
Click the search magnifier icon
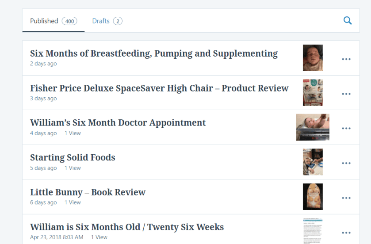[348, 21]
